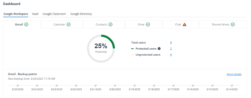Screen dimensions: 251x98
Task: Click the 3/20/2025 date label
Action: click(x=115, y=89)
